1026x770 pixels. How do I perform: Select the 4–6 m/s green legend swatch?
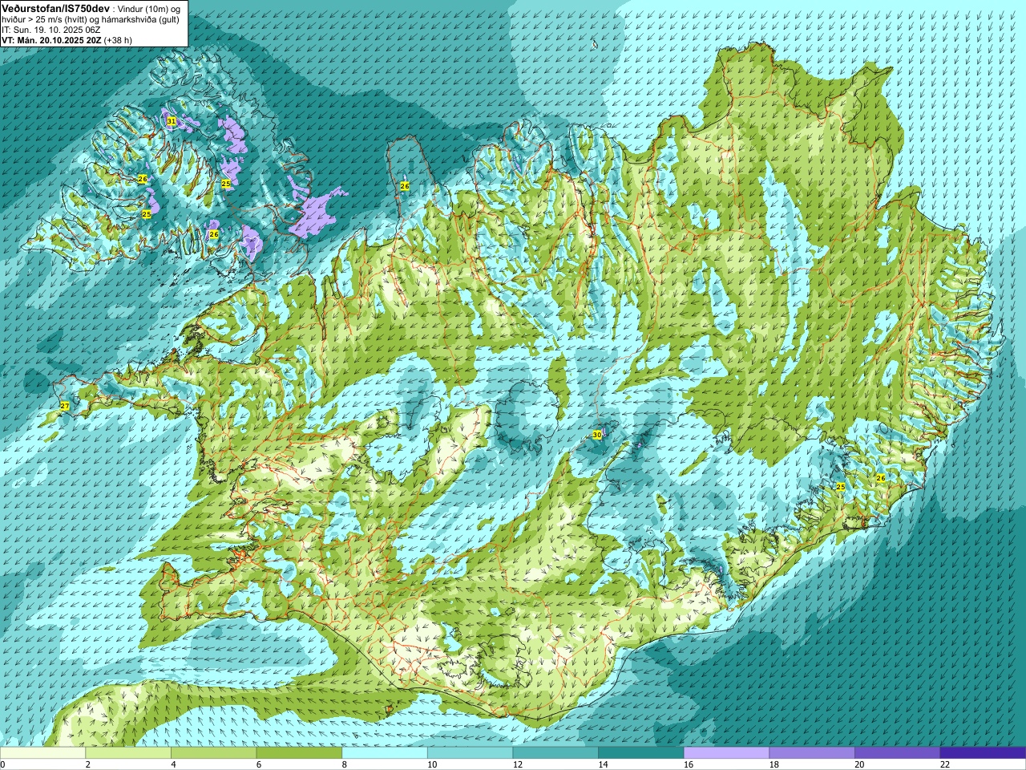(x=213, y=753)
